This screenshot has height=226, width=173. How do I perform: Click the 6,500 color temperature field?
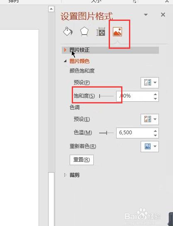click(x=134, y=133)
